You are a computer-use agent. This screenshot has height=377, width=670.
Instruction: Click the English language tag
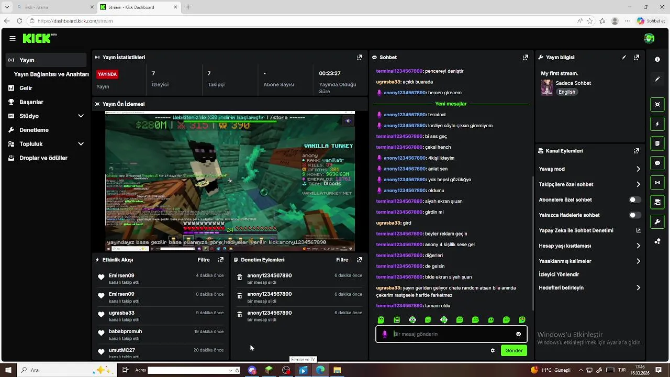click(567, 92)
